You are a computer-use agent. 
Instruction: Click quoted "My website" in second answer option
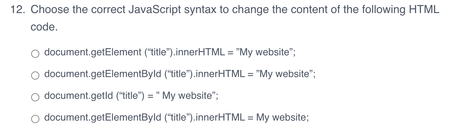click(x=285, y=74)
